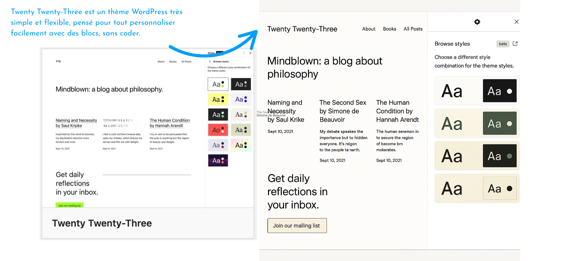Open Naming and Necessity by Saul Kripke link

76,123
